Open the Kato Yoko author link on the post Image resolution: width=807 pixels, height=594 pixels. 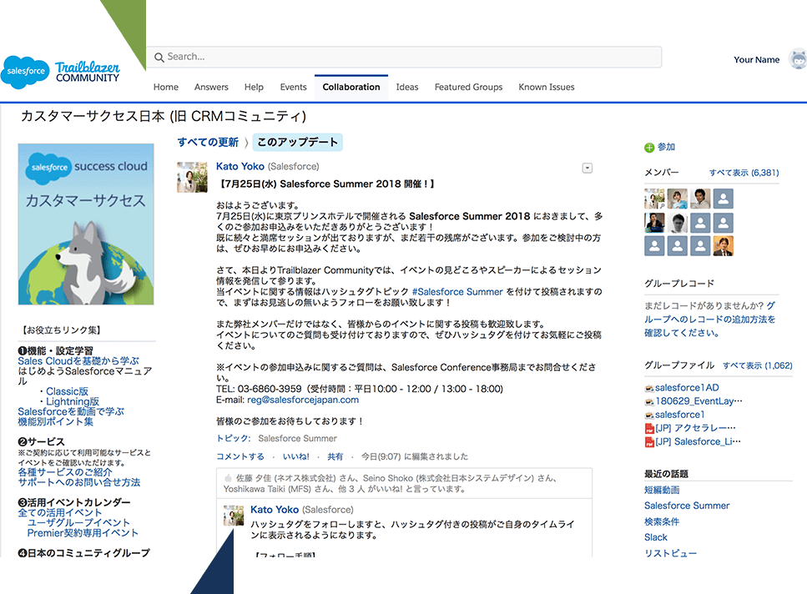(240, 166)
